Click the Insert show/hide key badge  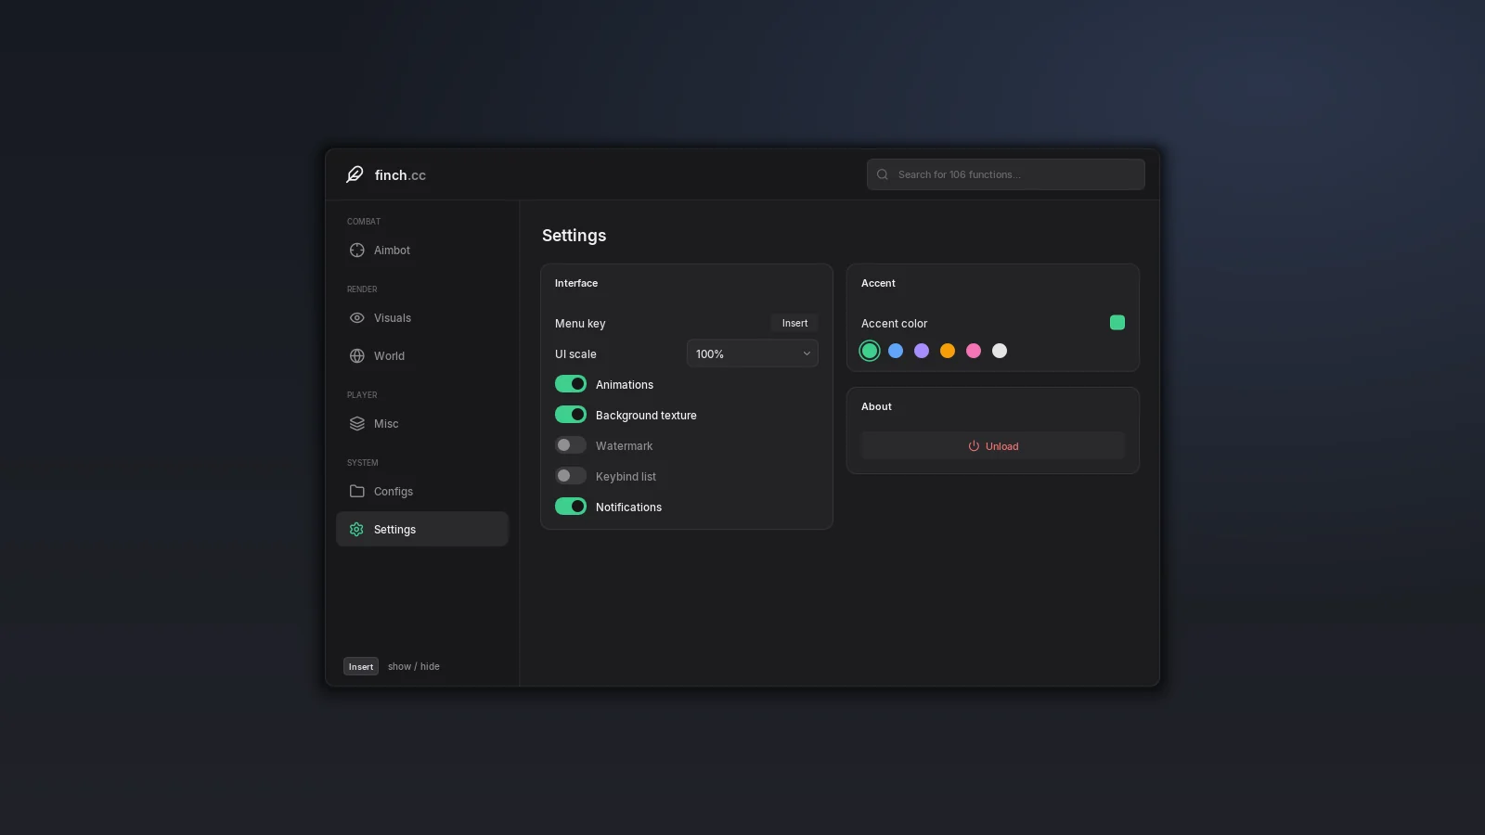361,666
